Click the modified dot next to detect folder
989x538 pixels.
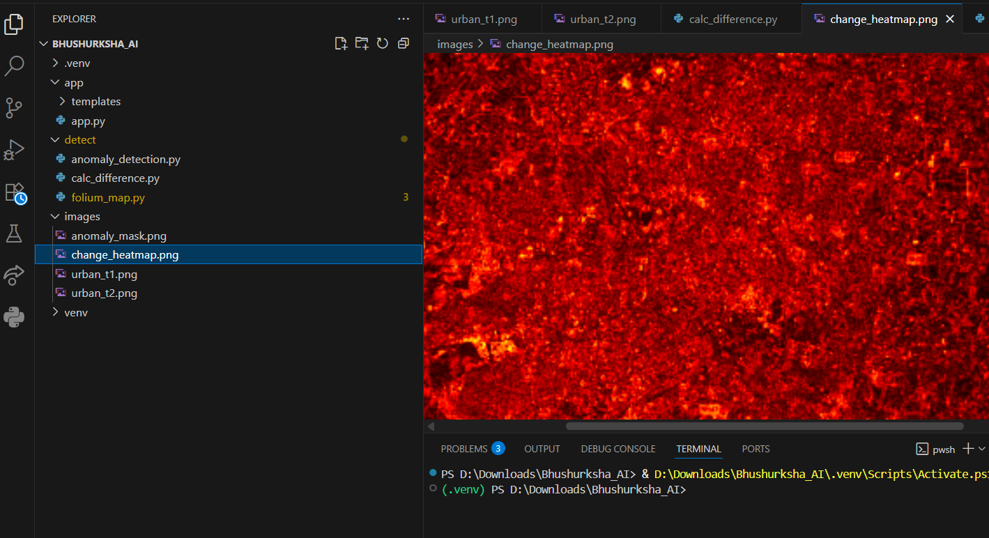point(404,139)
